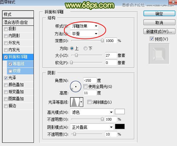This screenshot has height=146, width=177.
Task: Click the angle field showing -150
Action: tap(90, 80)
